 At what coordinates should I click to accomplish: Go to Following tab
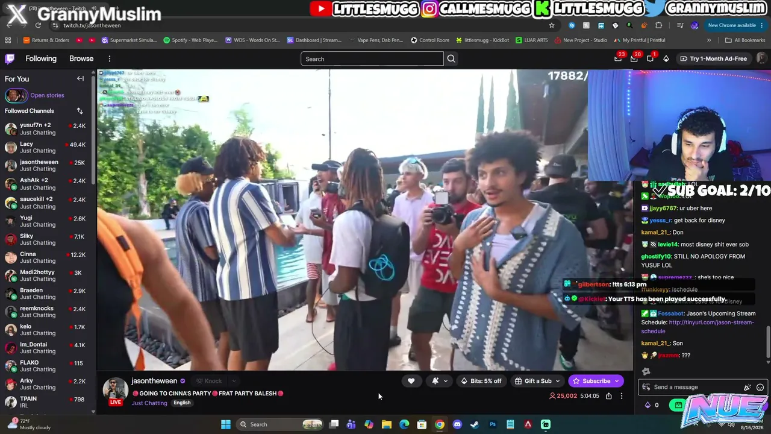click(41, 58)
